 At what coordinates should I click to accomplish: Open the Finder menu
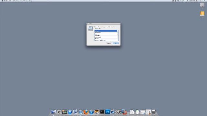pos(6,1)
